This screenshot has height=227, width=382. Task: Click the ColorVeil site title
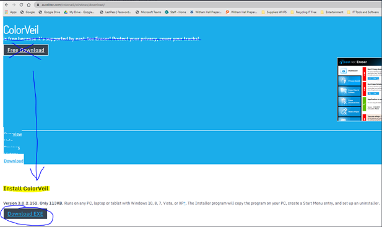tap(21, 30)
